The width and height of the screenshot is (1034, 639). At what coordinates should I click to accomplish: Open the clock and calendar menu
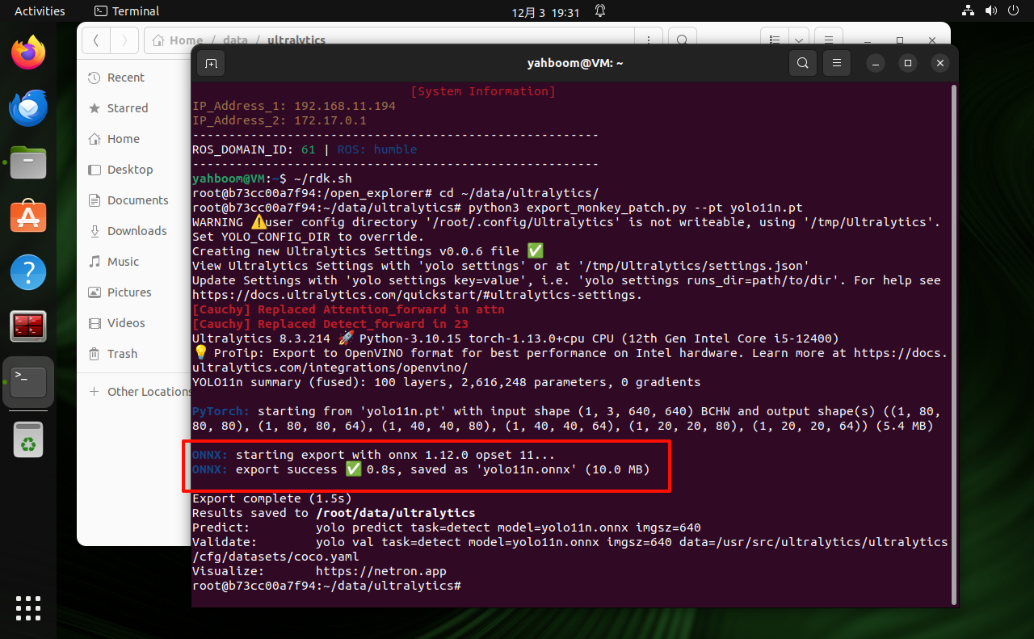[x=546, y=11]
